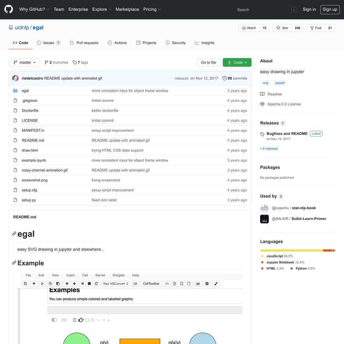Click the file icon beside example.ipynb
This screenshot has height=344, width=344.
(15, 160)
